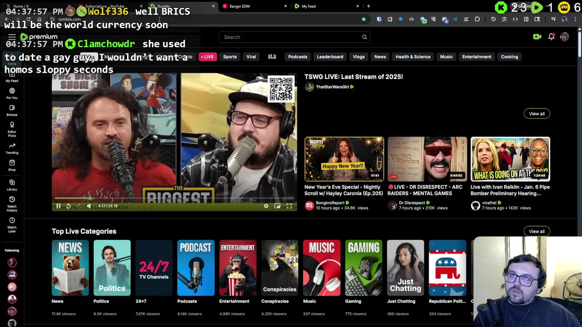Open TSWG LIVE: Last Stream of 2025 title
This screenshot has height=327, width=582.
(354, 77)
